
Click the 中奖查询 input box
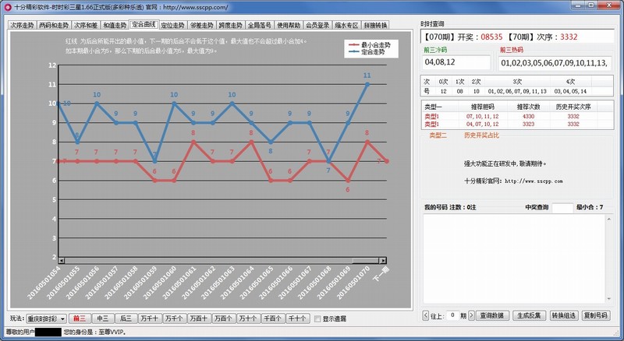pyautogui.click(x=562, y=207)
